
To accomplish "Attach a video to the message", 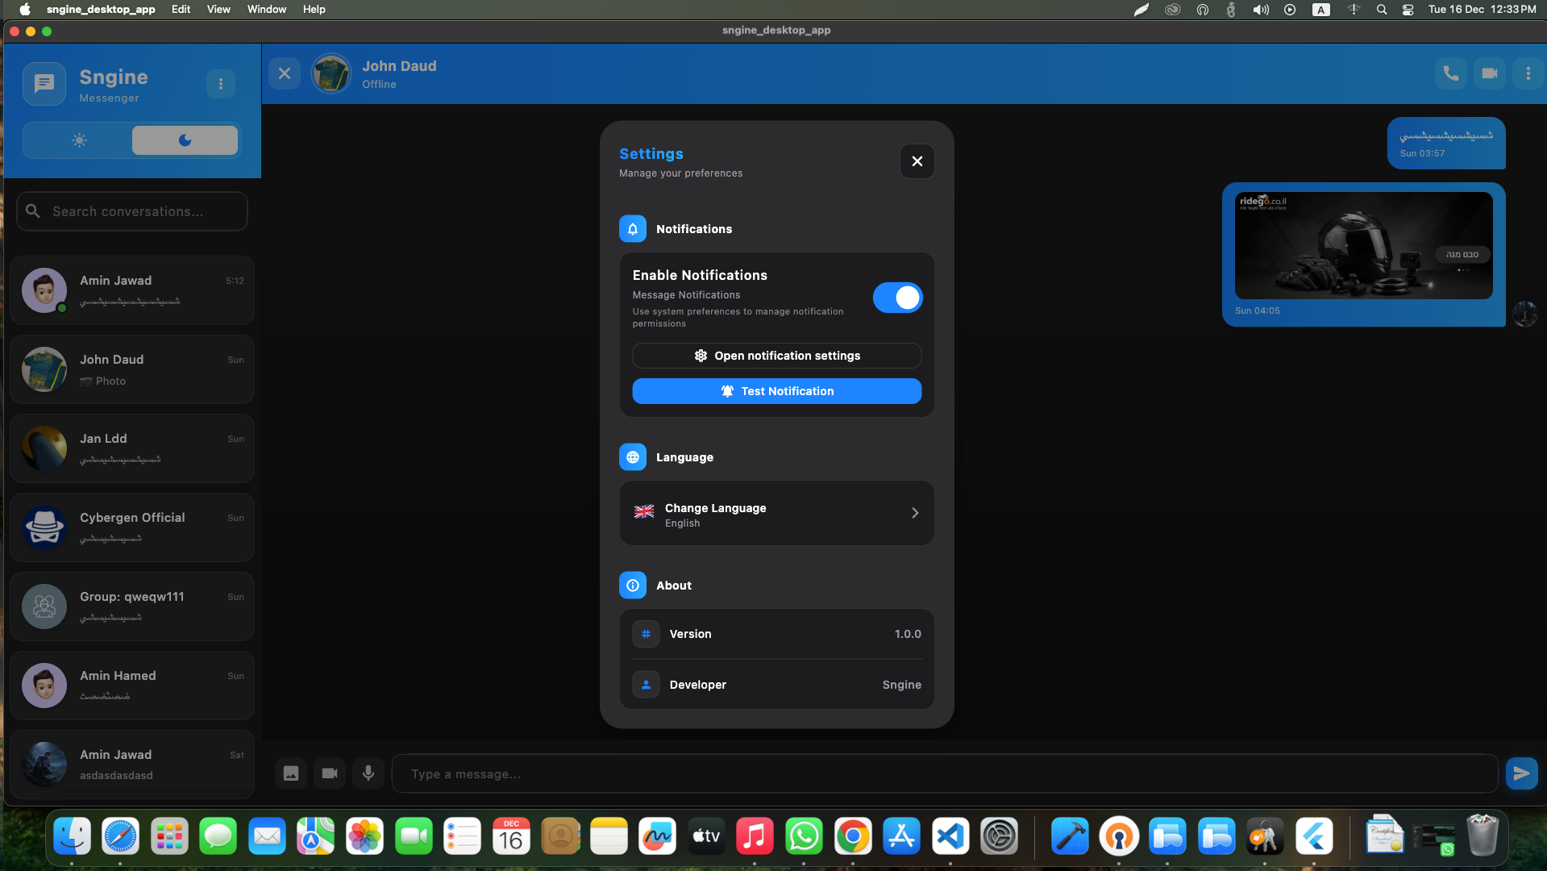I will pos(329,773).
